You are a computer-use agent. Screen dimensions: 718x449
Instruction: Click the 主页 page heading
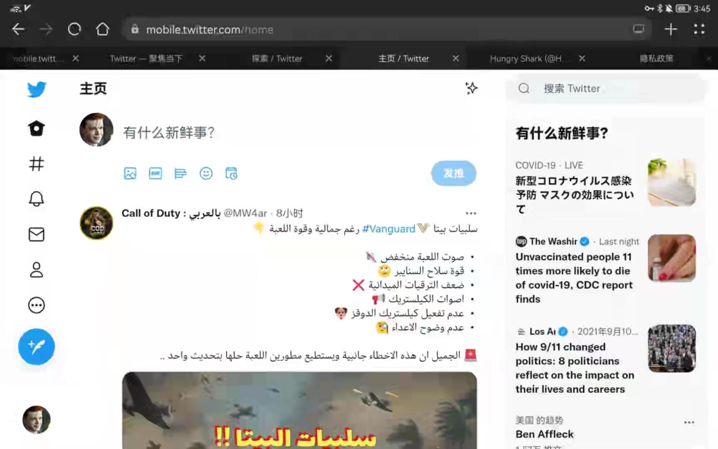93,88
